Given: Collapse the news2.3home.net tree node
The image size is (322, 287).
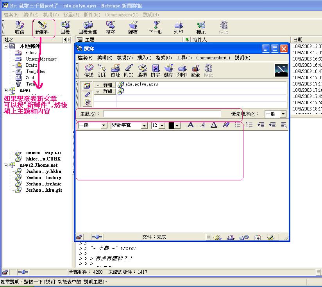Looking at the screenshot, I should tap(6, 165).
